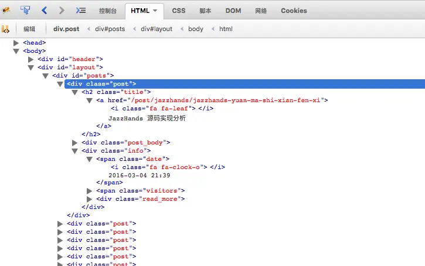Open the HTML tab dropdown arrow
This screenshot has width=425, height=266.
coord(155,11)
